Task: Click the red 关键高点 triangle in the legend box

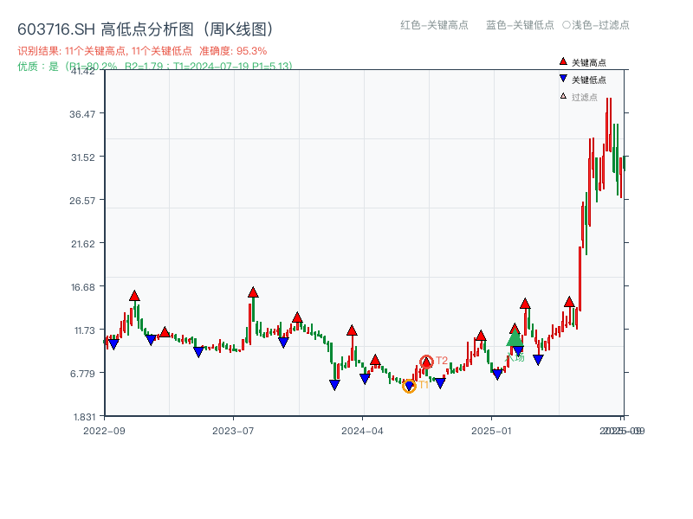Action: 561,61
